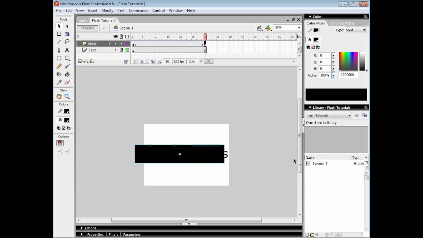Select the Zoom magnifier tool
423x238 pixels.
click(67, 97)
